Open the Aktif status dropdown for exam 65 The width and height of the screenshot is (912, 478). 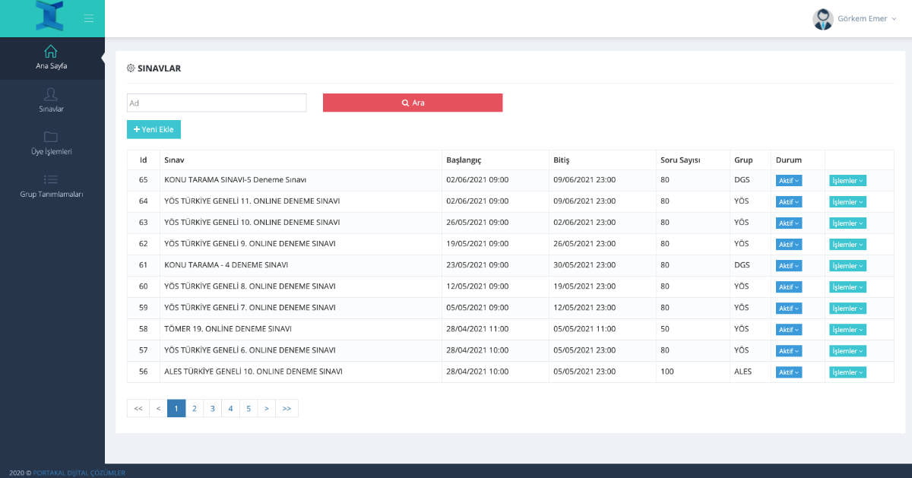pos(789,180)
